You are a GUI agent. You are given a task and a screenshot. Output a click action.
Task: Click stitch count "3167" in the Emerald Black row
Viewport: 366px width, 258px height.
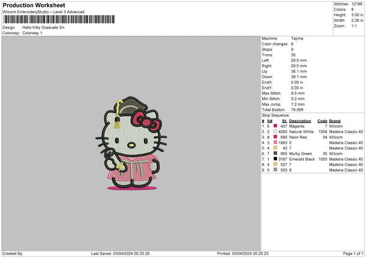point(282,159)
